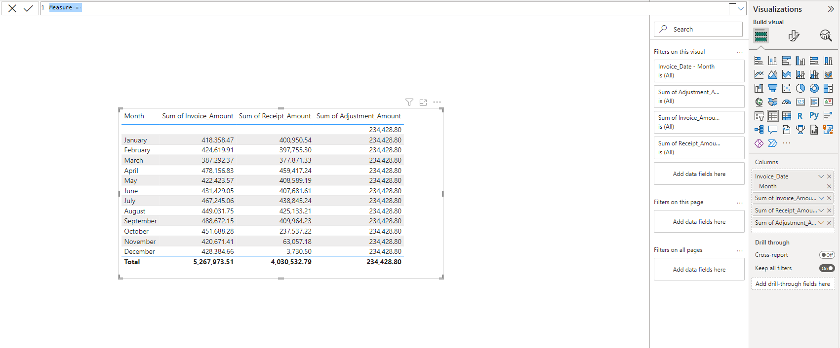Activate Focus mode on the table visual
840x348 pixels.
pyautogui.click(x=423, y=102)
